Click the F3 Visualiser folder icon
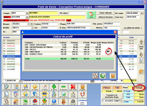Image resolution: width=147 pixels, height=106 pixels. (x=35, y=87)
